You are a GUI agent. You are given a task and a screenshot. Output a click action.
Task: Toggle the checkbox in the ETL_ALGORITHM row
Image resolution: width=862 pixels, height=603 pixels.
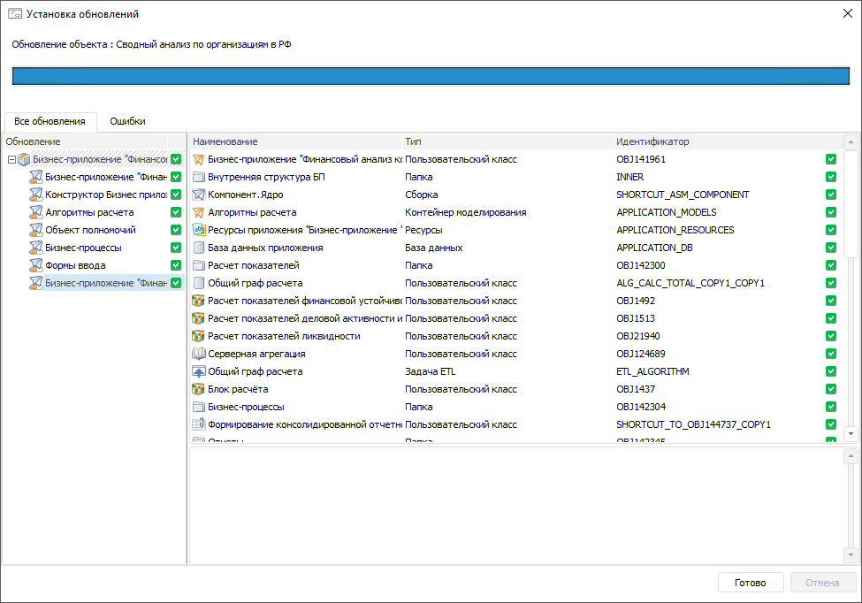click(831, 371)
